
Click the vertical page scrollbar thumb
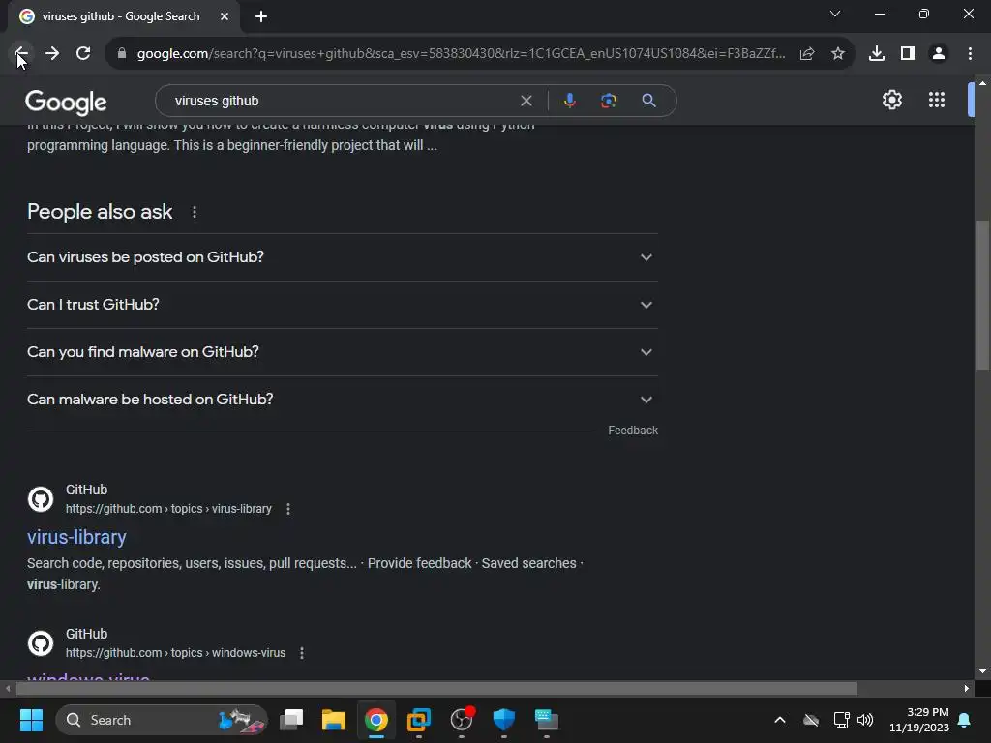982,294
